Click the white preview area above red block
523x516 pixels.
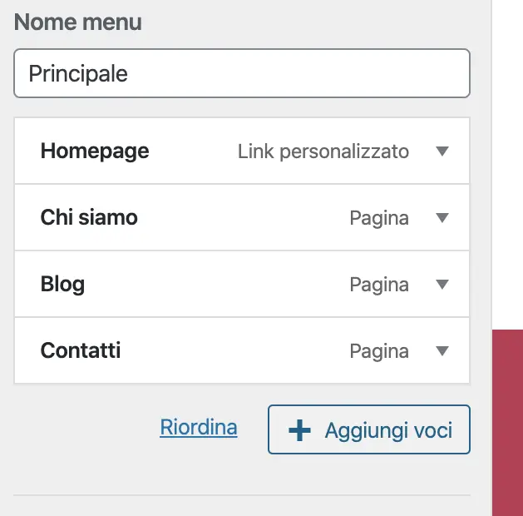(508, 166)
